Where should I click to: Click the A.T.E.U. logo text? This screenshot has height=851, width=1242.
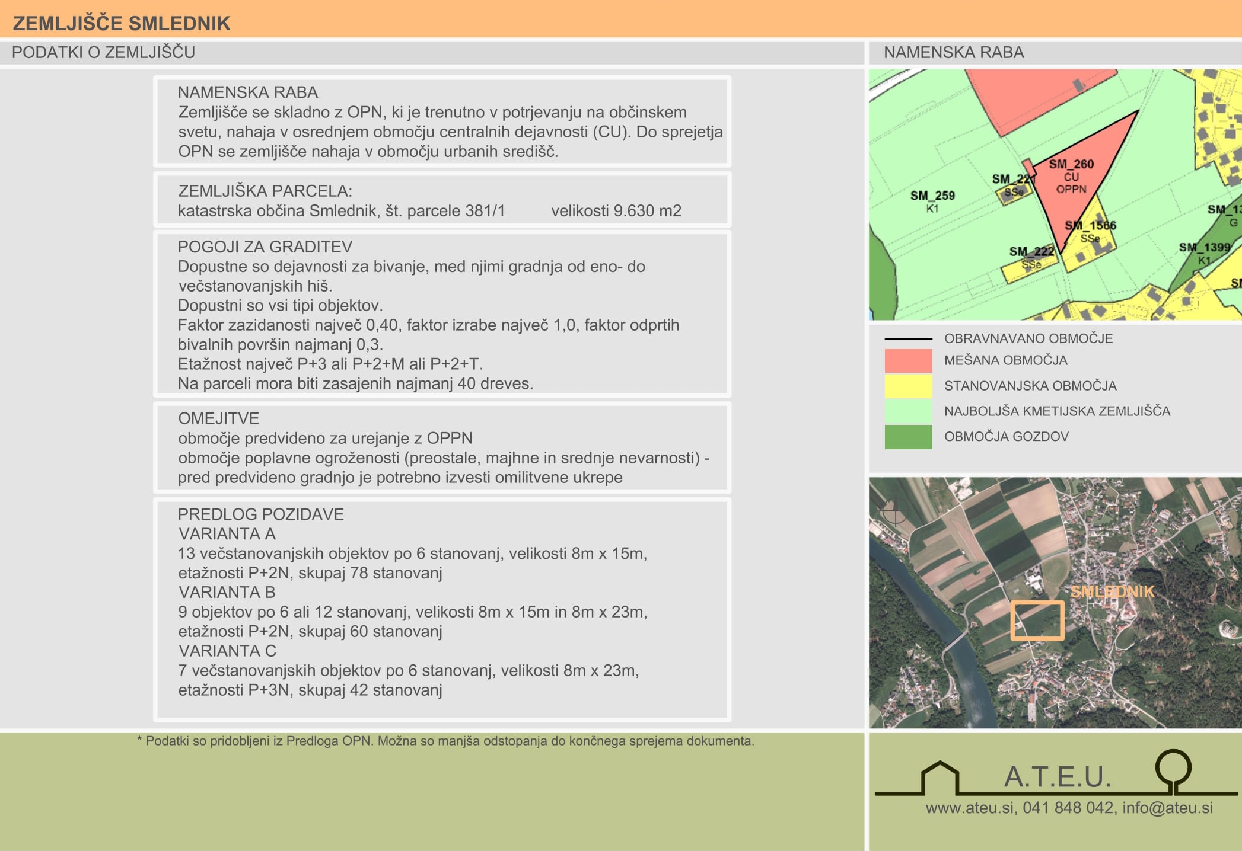pyautogui.click(x=1058, y=777)
